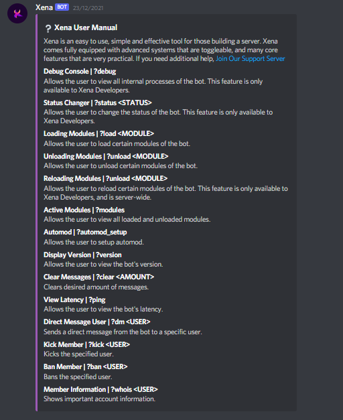Open the Join Our Support Server link
The width and height of the screenshot is (343, 420).
coord(251,58)
